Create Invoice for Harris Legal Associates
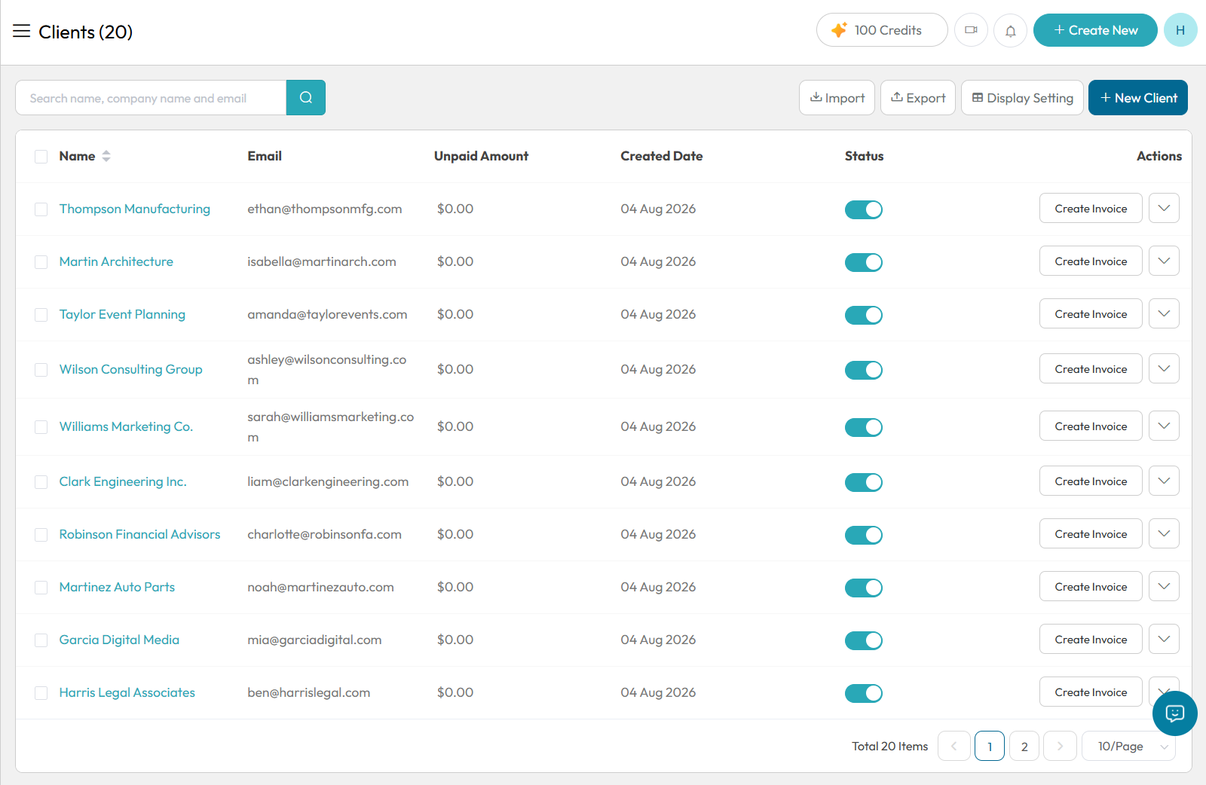This screenshot has width=1206, height=785. pos(1091,692)
